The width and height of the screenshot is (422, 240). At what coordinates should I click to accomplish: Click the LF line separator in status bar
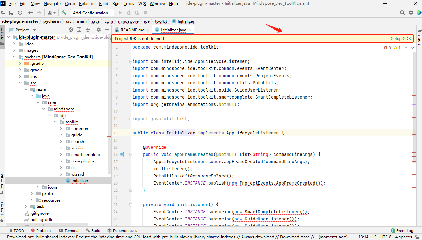[x=374, y=237]
